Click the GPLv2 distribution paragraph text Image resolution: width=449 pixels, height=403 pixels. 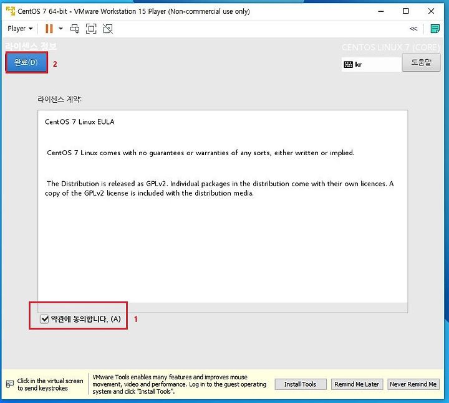[219, 188]
